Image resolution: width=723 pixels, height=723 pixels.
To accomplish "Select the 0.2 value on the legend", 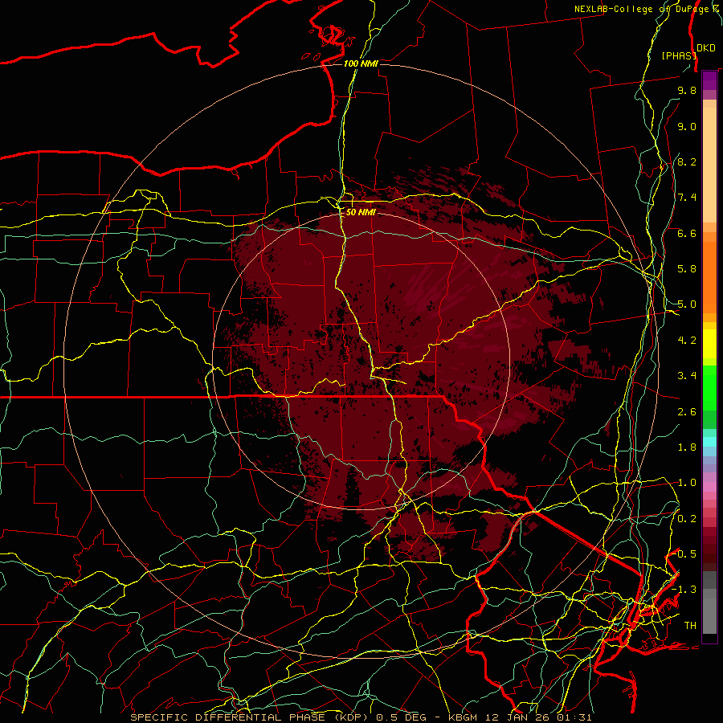I will tap(687, 519).
